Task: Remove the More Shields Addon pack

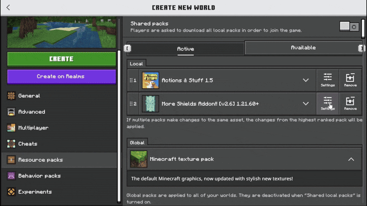Action: click(350, 103)
